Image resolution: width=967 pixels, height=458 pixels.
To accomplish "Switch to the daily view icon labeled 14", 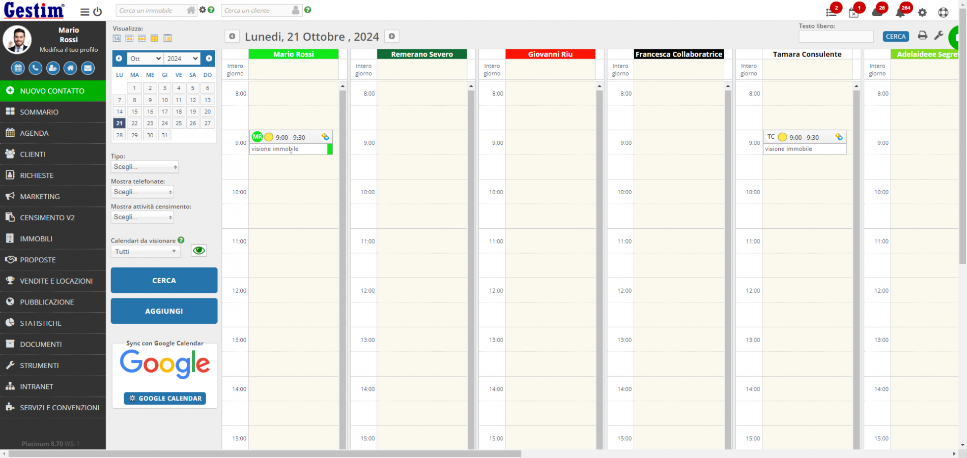I will pyautogui.click(x=117, y=38).
